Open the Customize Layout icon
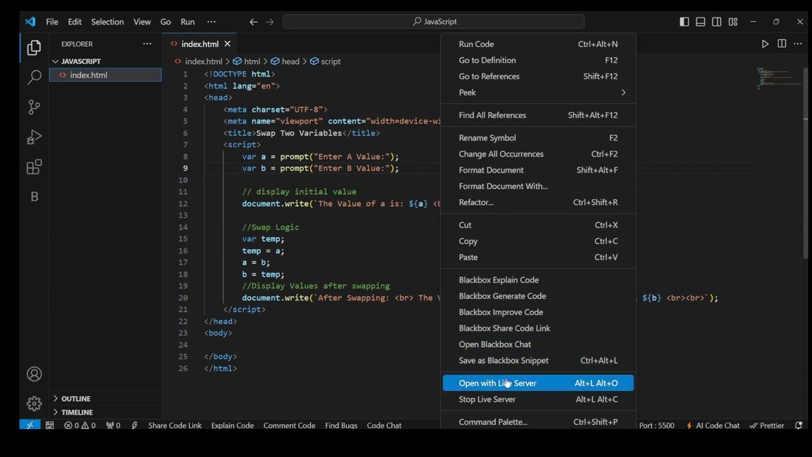Image resolution: width=812 pixels, height=457 pixels. point(733,22)
